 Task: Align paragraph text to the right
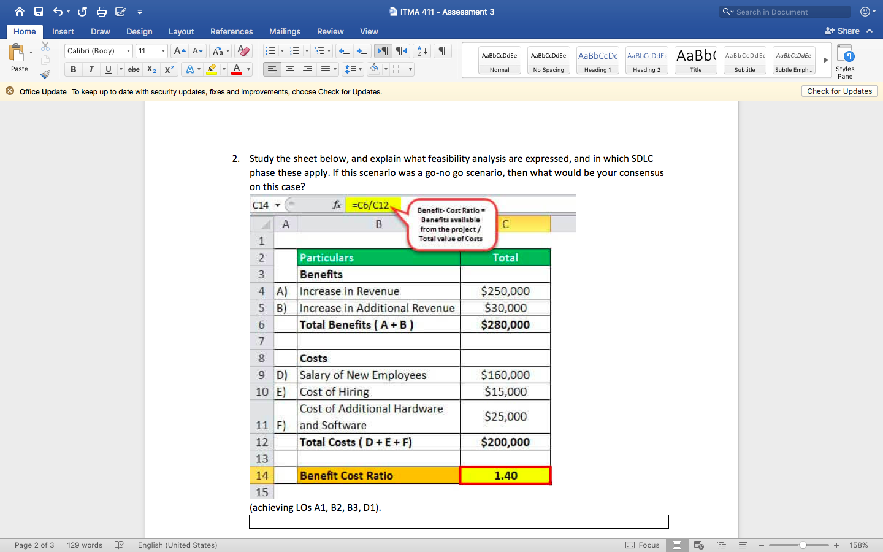point(308,69)
